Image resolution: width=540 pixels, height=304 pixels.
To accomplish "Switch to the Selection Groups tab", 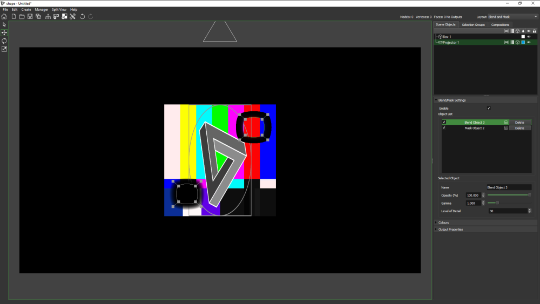I will (473, 25).
